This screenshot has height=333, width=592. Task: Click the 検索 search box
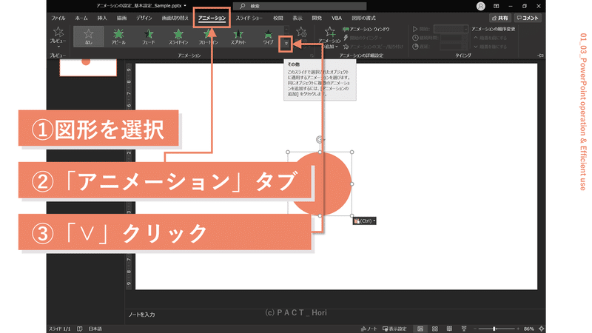[x=300, y=6]
